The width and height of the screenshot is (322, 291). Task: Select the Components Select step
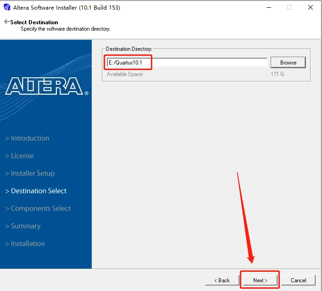point(38,209)
